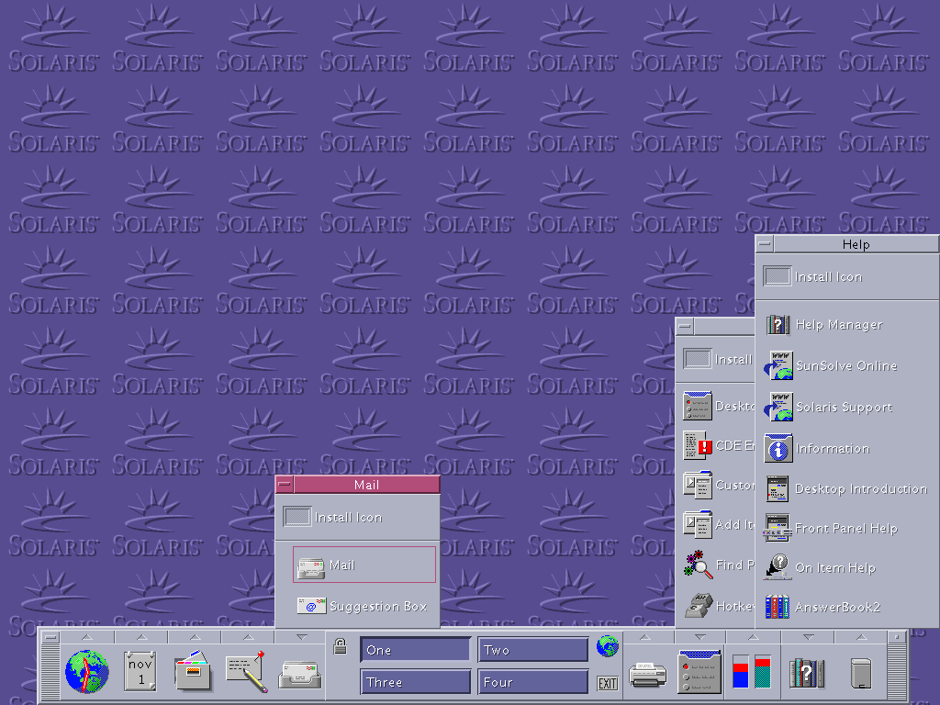
Task: Collapse the Help subpanel using its down arrow
Action: (808, 637)
